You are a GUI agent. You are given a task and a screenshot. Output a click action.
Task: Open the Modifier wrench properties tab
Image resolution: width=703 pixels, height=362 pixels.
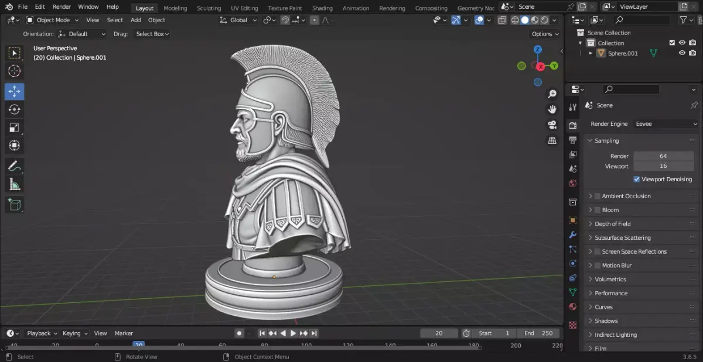(573, 235)
